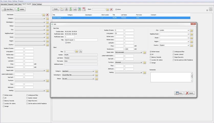Screen dimensions: 214x123
Task: Toggle the Active checkbox under the Title field
Action: click(x=66, y=43)
